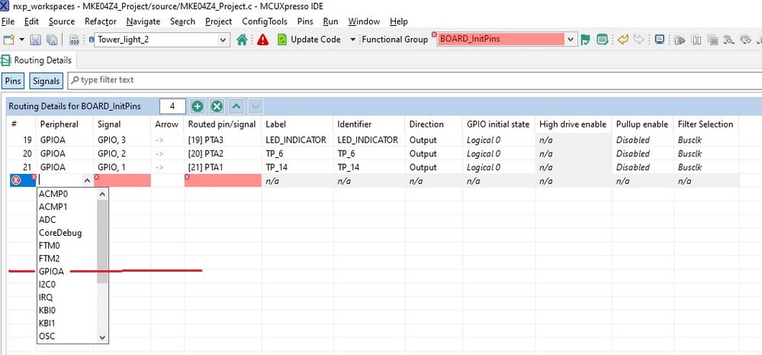
Task: Click the step over icon
Action: pos(745,40)
